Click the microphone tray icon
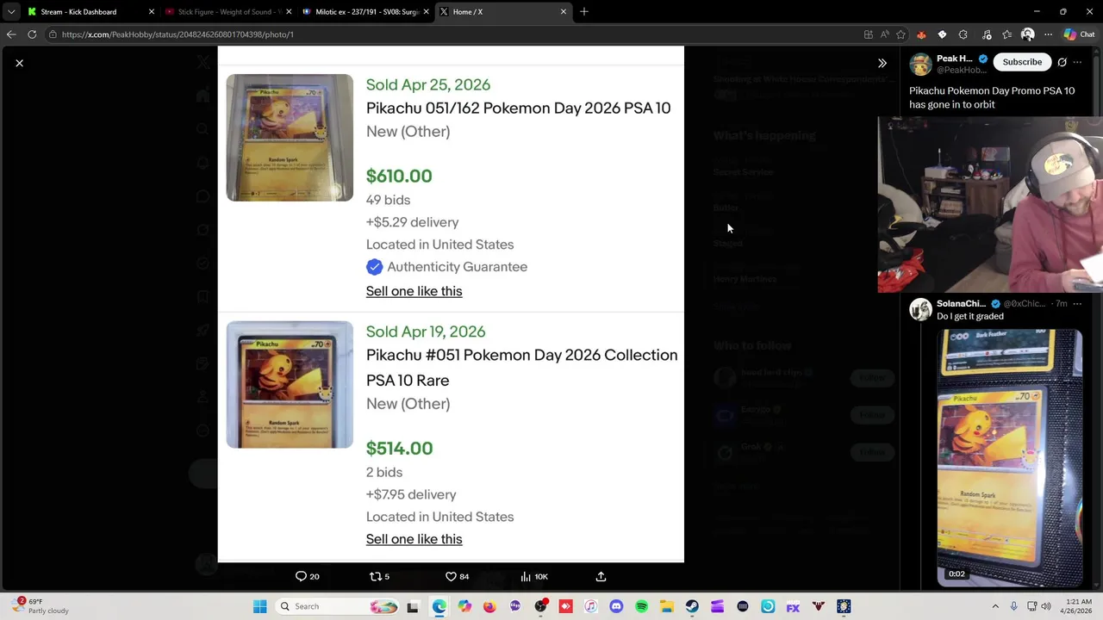This screenshot has width=1103, height=620. click(1014, 606)
